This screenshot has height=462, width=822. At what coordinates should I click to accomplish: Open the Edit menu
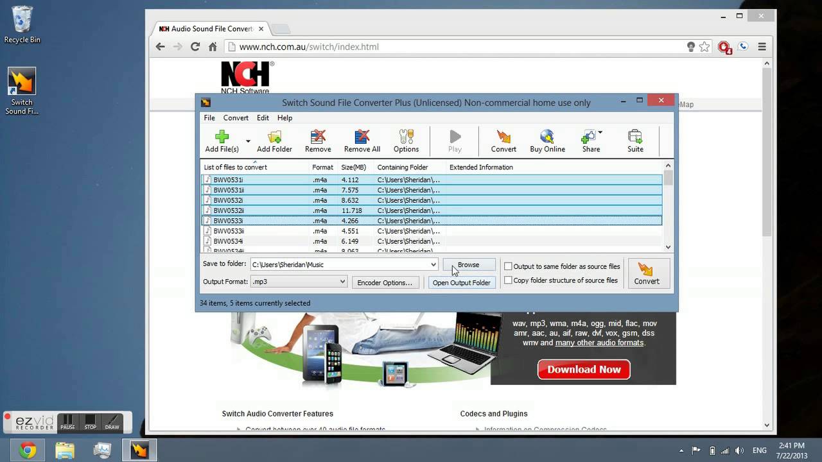[263, 118]
